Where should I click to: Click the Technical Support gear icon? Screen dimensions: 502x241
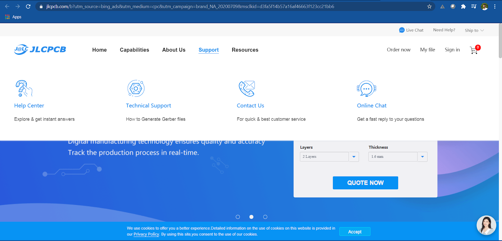coord(136,88)
